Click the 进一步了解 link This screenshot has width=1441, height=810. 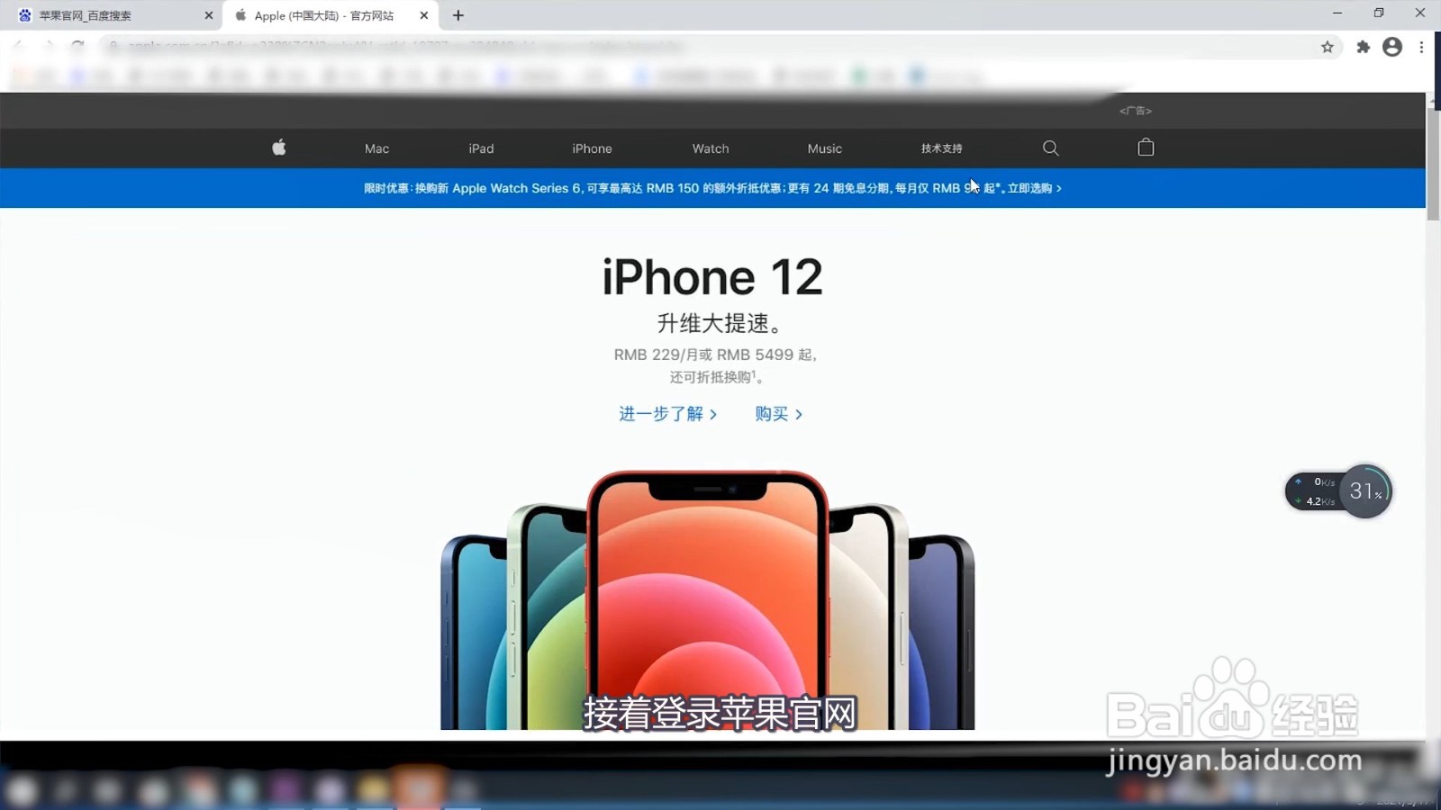point(667,414)
